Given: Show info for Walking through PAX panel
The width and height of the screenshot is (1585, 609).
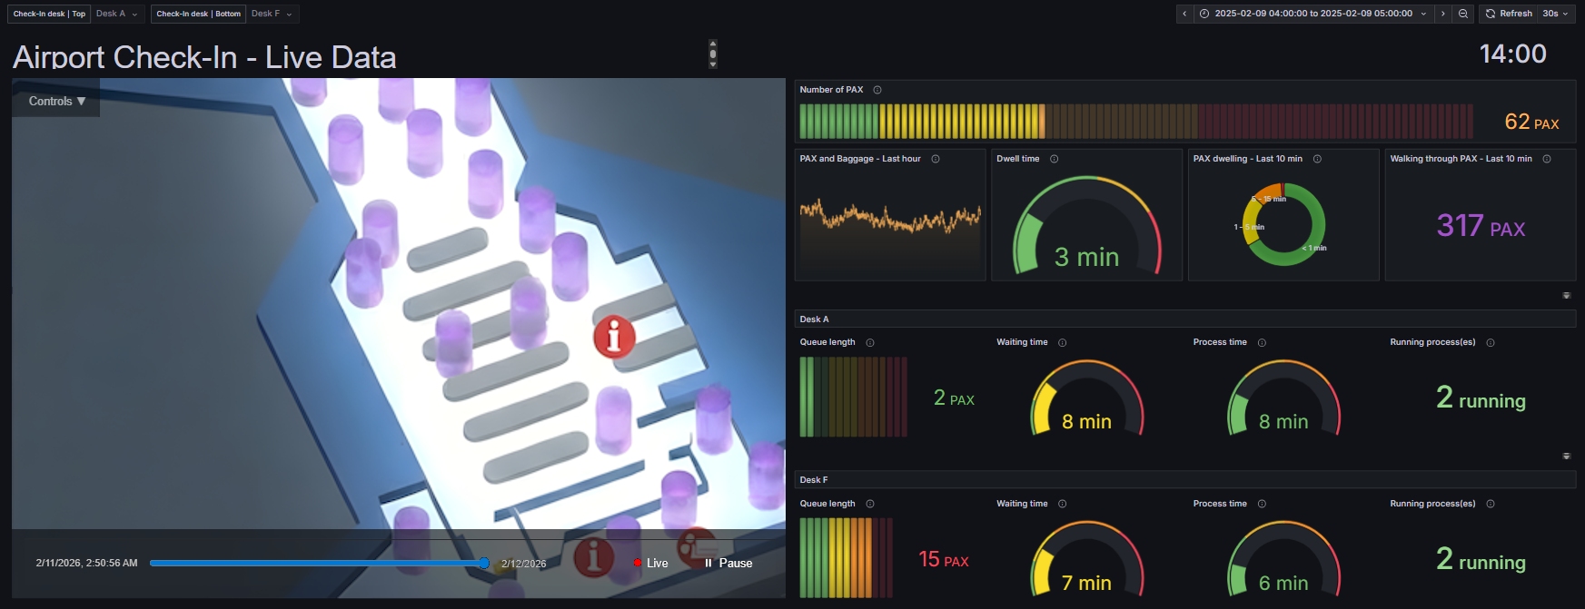Looking at the screenshot, I should (x=1547, y=159).
